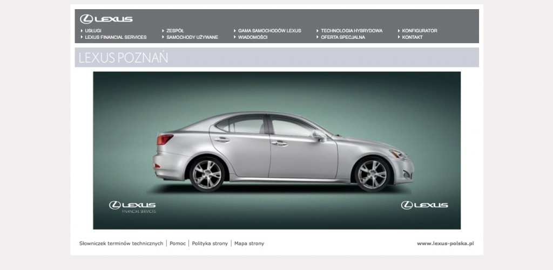Open the WIADOMOŚCI news page

253,37
